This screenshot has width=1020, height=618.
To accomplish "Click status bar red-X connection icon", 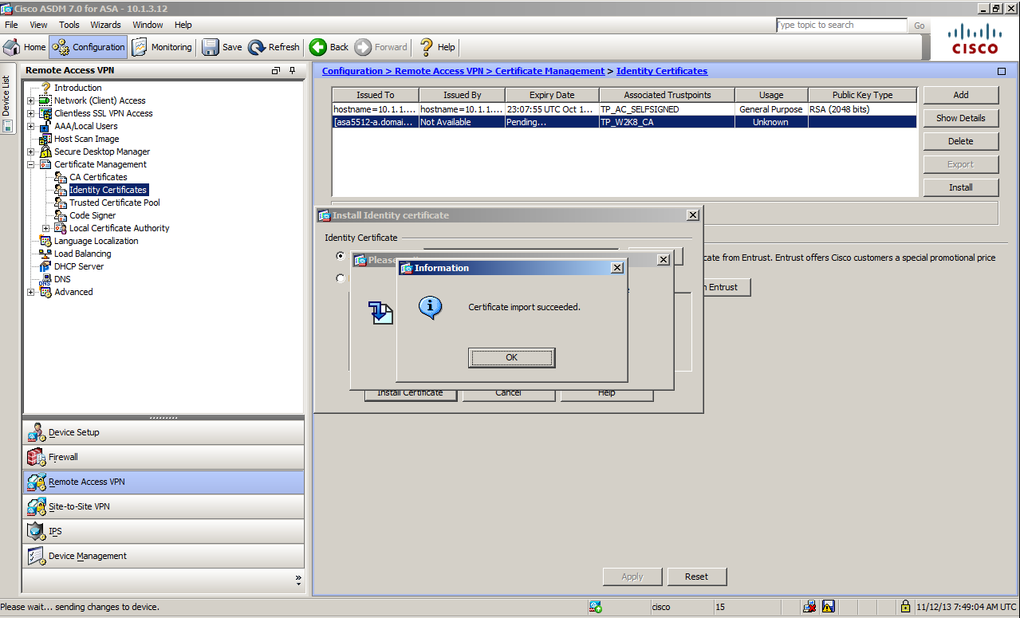I will pos(809,607).
